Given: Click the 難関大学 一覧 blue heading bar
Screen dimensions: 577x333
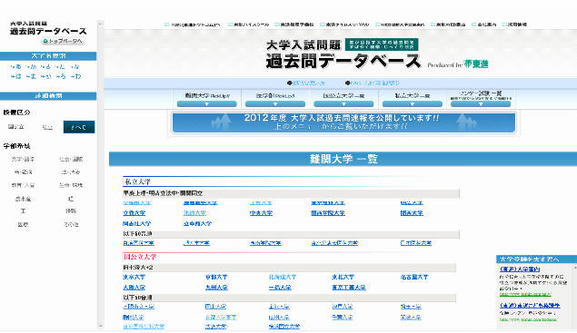Looking at the screenshot, I should click(343, 159).
